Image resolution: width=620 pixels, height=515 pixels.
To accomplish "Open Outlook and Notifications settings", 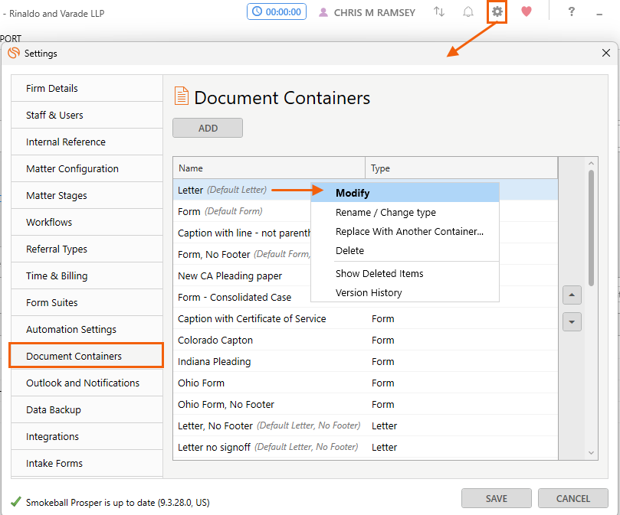I will (87, 383).
